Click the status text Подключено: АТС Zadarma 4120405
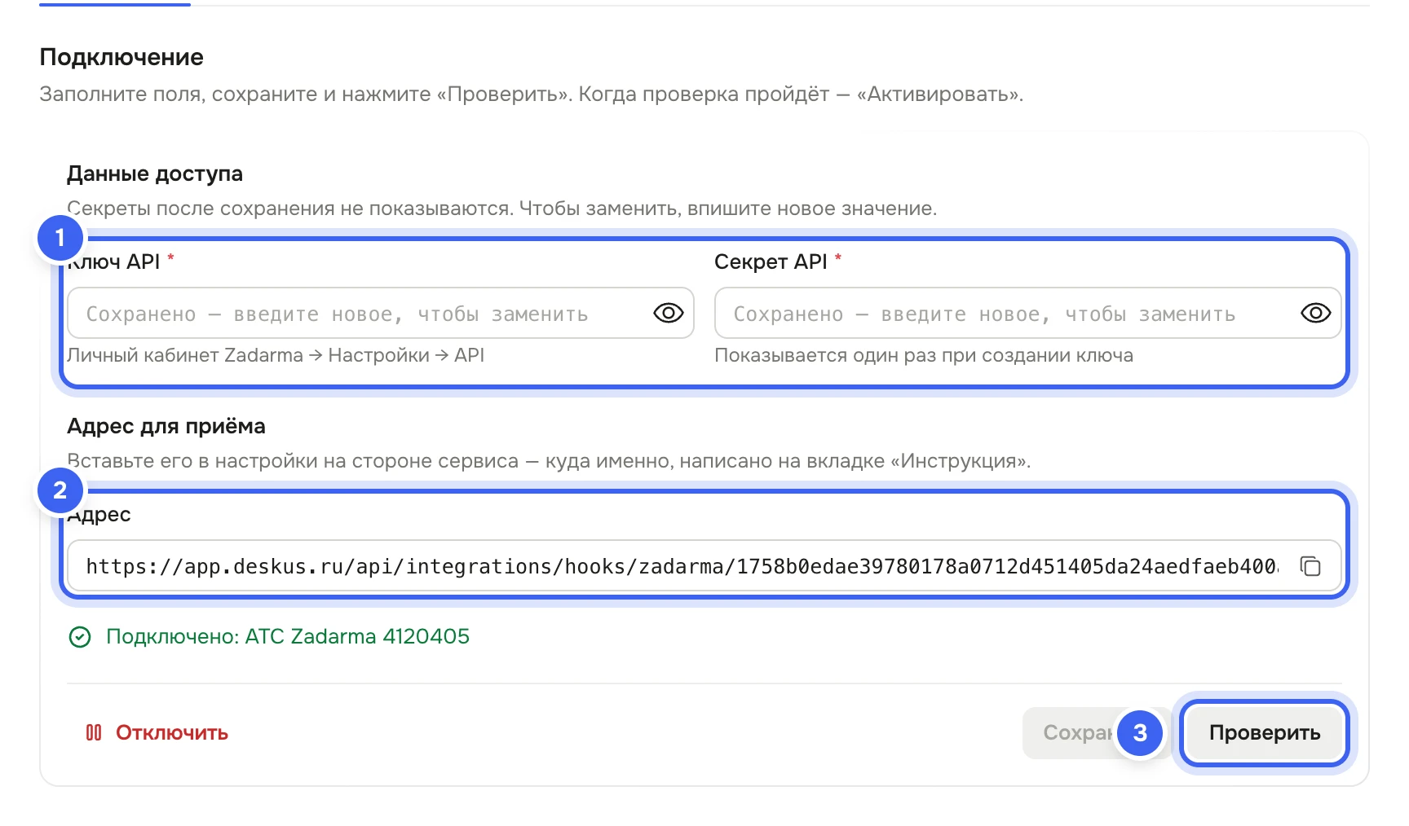This screenshot has height=826, width=1409. [288, 636]
